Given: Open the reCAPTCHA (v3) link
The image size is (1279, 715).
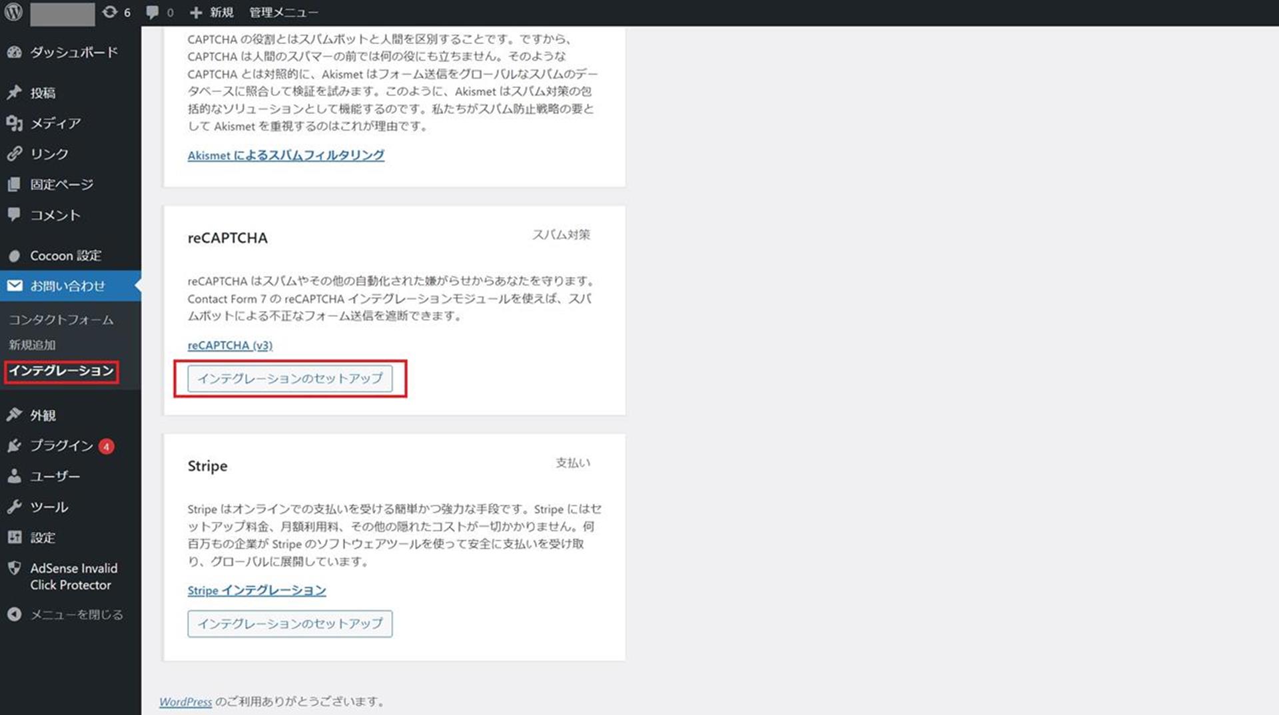Looking at the screenshot, I should tap(230, 345).
